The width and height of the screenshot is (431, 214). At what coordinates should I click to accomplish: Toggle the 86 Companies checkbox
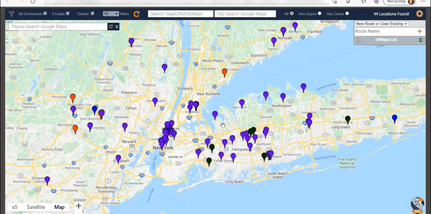click(x=45, y=14)
